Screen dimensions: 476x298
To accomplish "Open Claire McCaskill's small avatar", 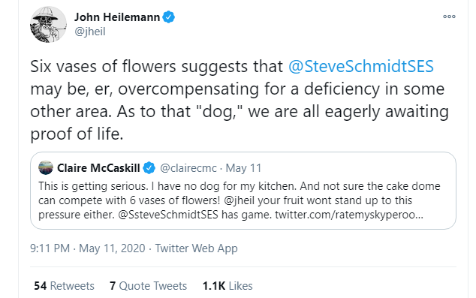I will coord(46,167).
